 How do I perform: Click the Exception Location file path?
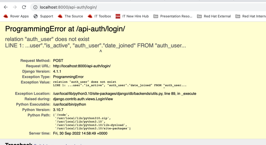pyautogui.click(x=108, y=94)
